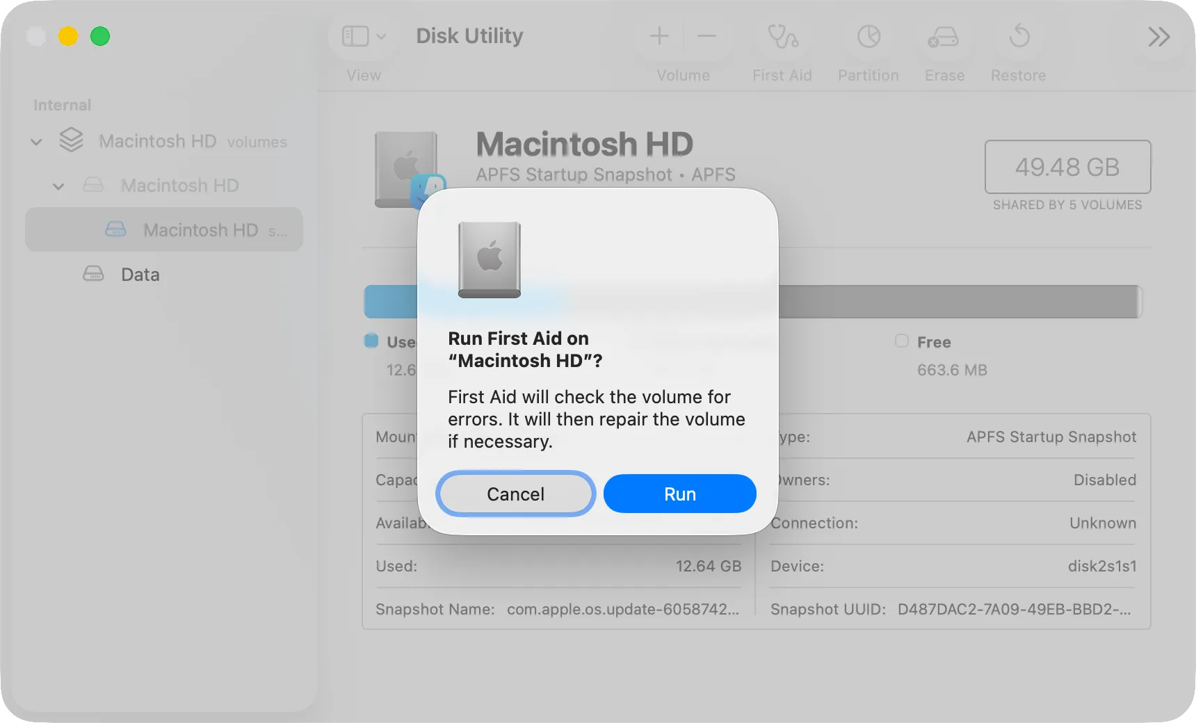Screen dimensions: 1196x723
Task: Add a volume with the plus icon
Action: coord(659,36)
